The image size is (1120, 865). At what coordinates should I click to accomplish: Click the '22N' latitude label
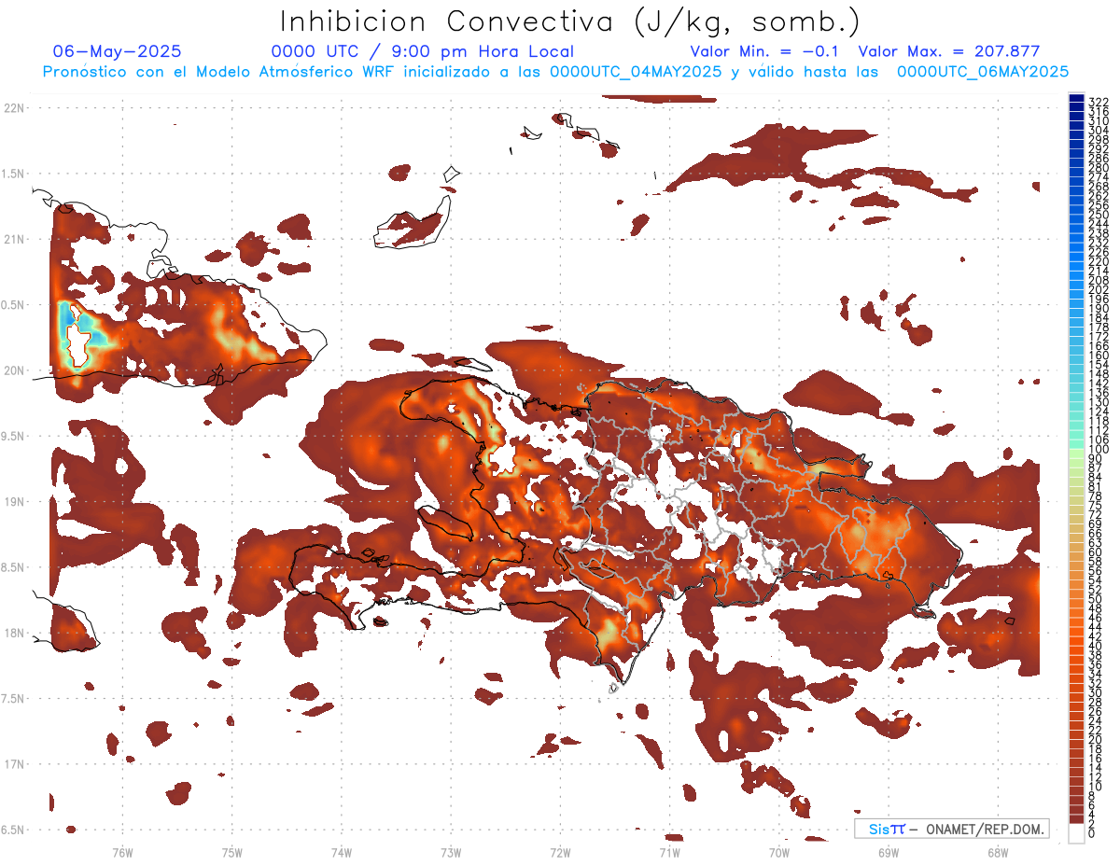tap(14, 108)
